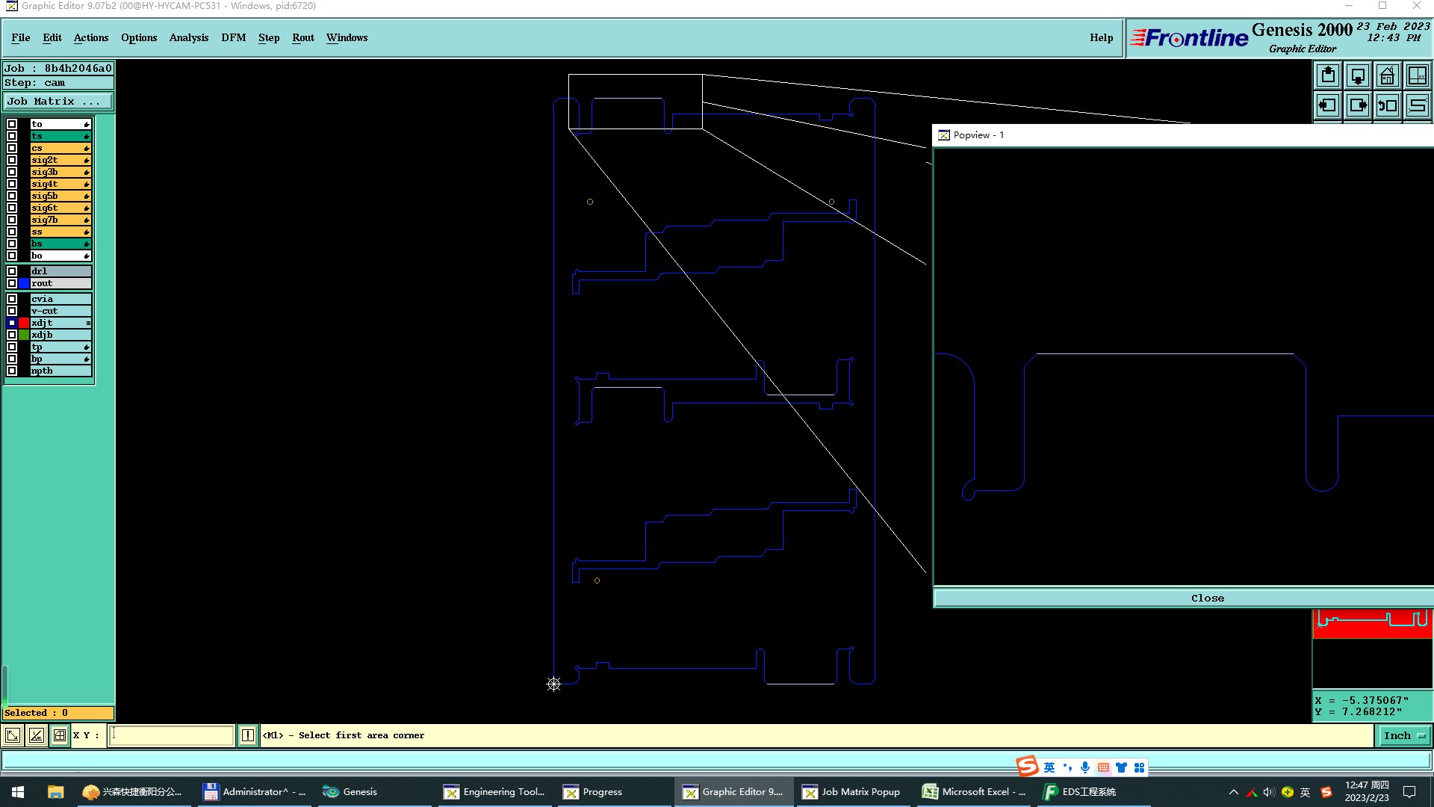Click the exclamation mark icon beside XY field
This screenshot has height=807, width=1434.
248,735
